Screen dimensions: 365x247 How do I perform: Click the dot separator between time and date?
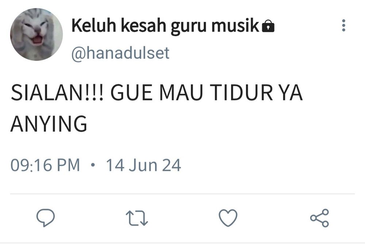tap(93, 165)
